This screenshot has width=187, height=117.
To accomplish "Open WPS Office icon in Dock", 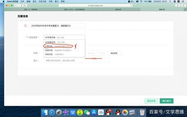I will point(73,112).
